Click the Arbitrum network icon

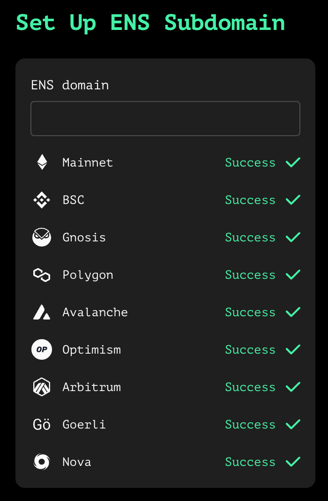point(42,387)
